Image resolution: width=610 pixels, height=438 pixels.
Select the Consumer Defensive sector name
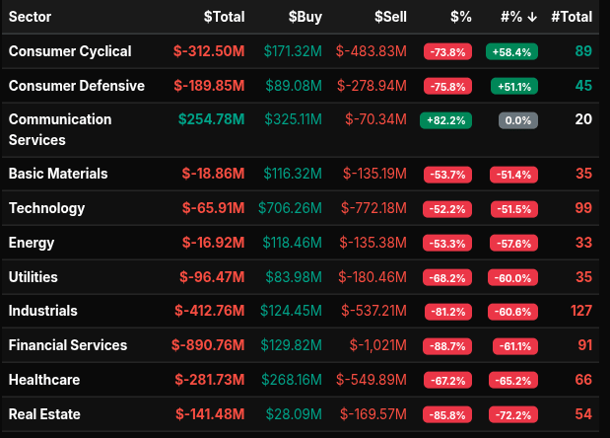(76, 86)
